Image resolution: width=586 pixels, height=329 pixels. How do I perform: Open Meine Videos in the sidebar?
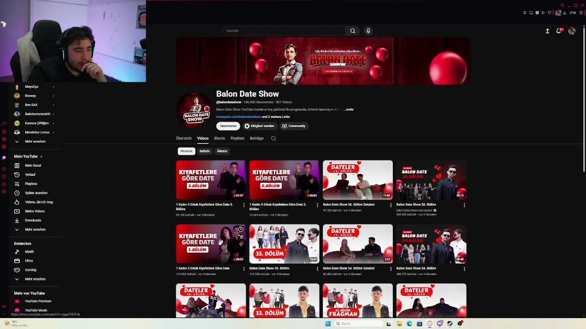pos(34,211)
